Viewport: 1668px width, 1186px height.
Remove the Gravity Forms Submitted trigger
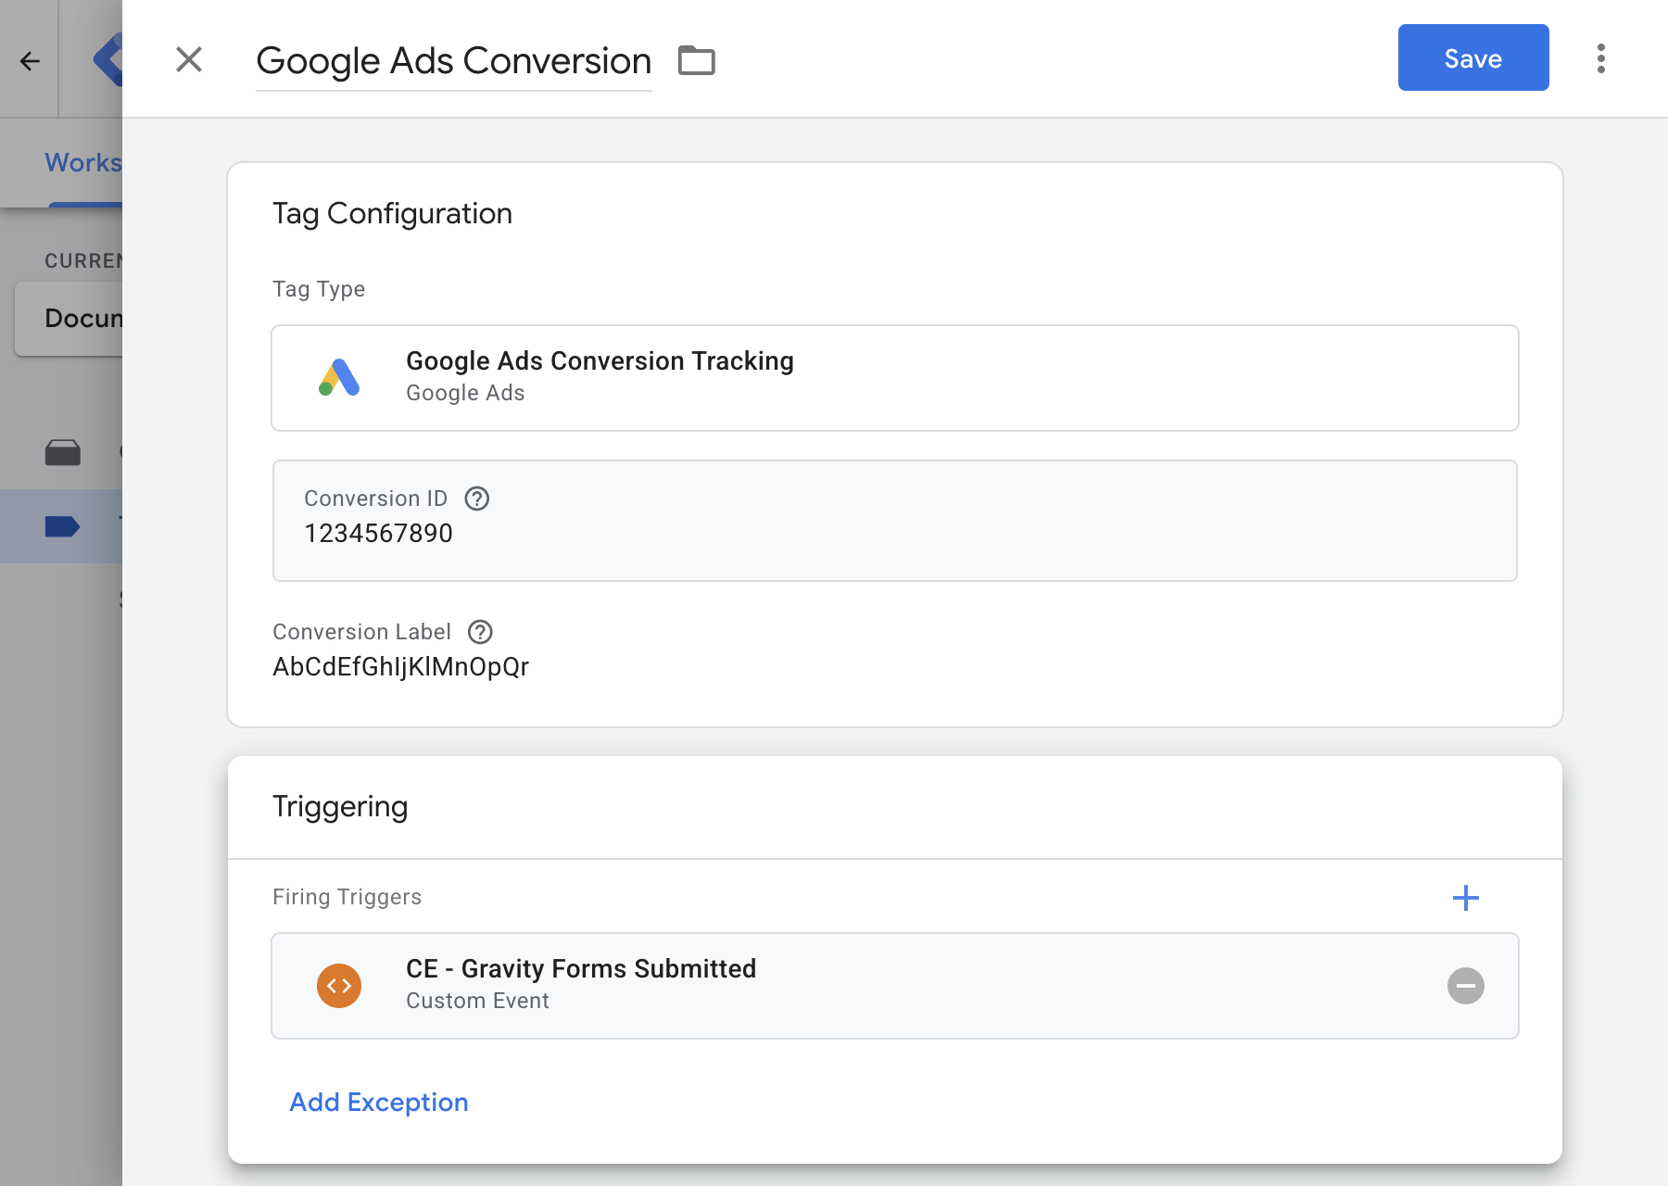click(x=1465, y=986)
